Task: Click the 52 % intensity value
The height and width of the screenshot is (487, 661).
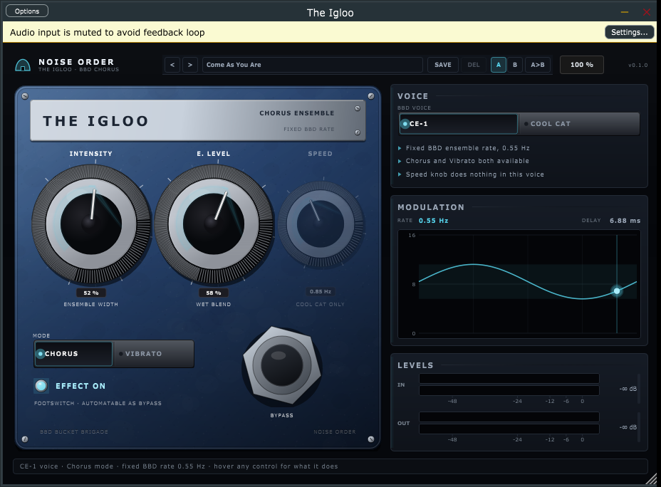Action: coord(91,293)
